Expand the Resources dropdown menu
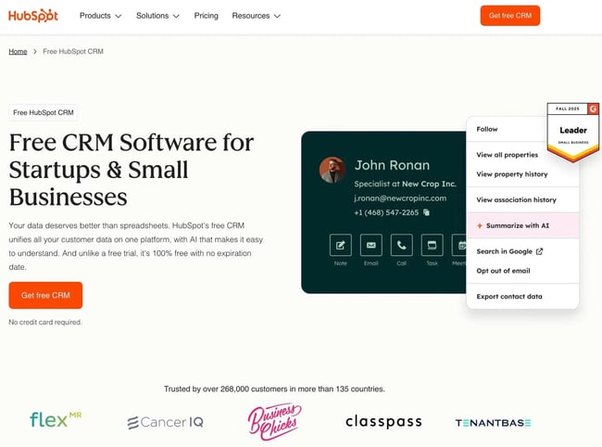The width and height of the screenshot is (602, 447). pos(256,16)
